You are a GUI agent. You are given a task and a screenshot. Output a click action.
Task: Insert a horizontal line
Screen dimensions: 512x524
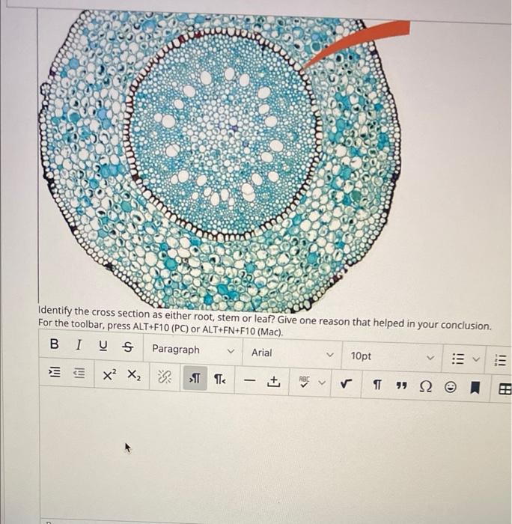(x=249, y=380)
